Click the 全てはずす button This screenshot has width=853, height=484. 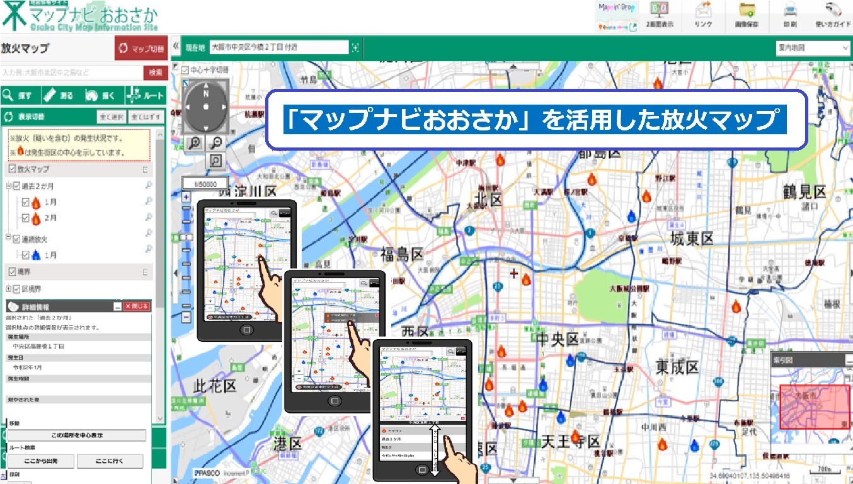pos(146,117)
